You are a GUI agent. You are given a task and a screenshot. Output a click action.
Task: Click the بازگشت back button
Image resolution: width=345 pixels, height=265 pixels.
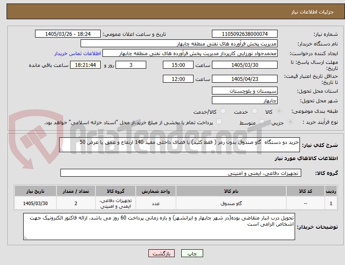pyautogui.click(x=162, y=253)
